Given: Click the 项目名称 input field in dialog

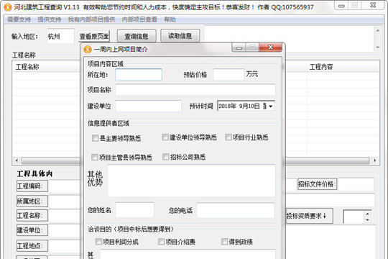Looking at the screenshot, I should [195, 90].
